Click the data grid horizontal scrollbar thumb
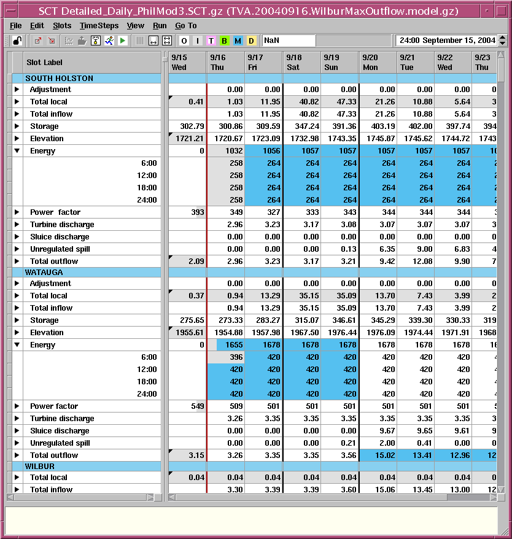The image size is (512, 539). [311, 497]
